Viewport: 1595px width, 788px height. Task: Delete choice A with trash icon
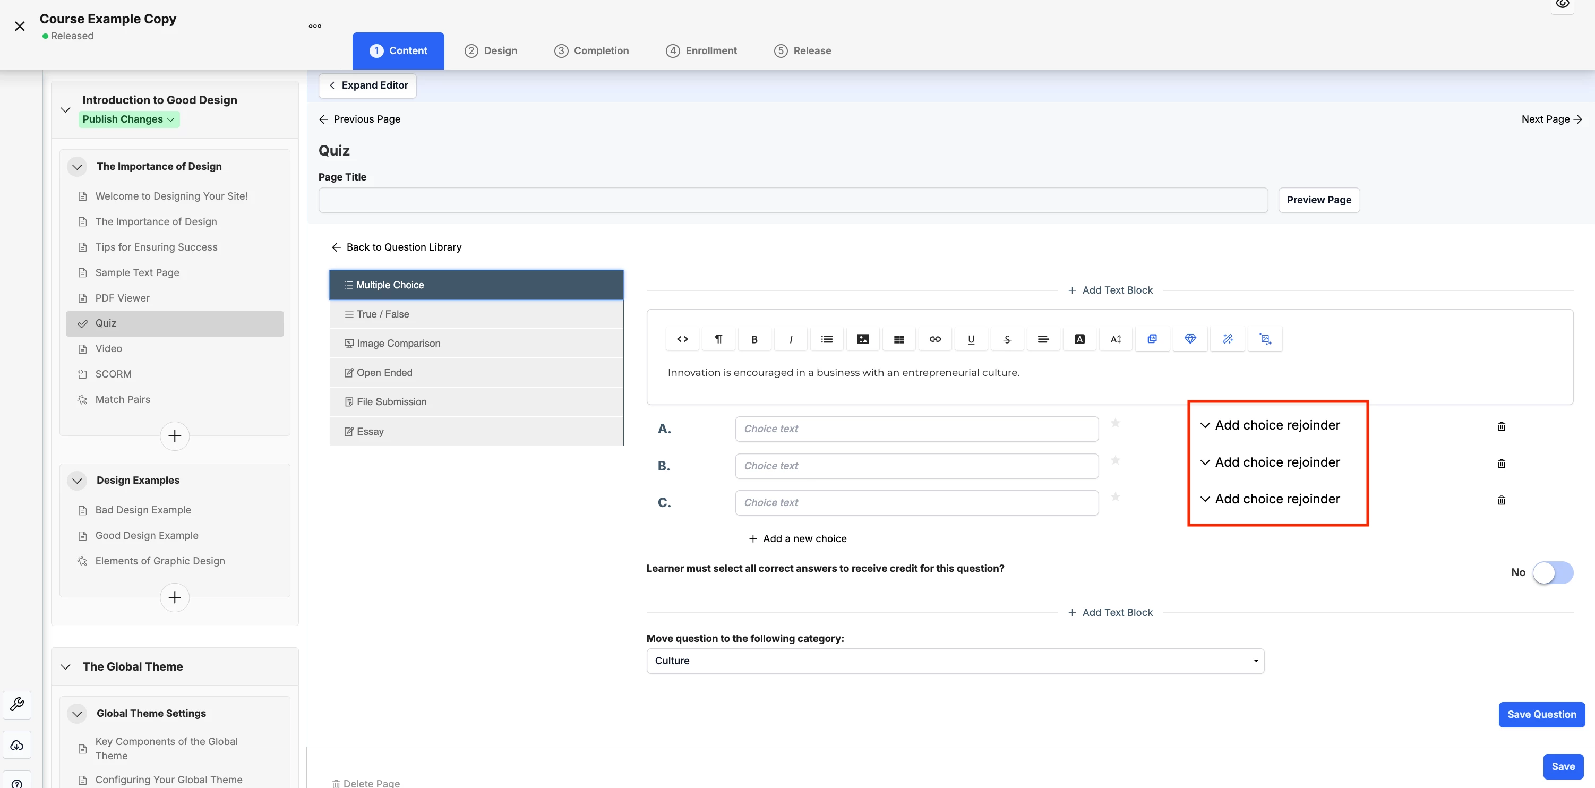(x=1501, y=426)
